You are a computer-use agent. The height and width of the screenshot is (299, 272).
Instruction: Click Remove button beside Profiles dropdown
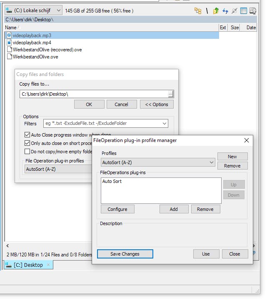(232, 166)
